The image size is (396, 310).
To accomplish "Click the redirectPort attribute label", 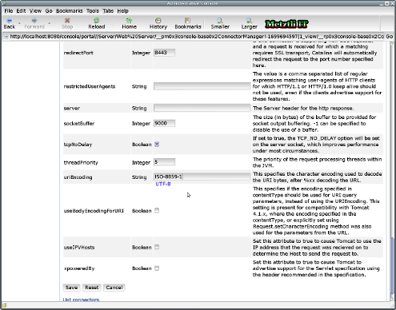I will [x=78, y=53].
